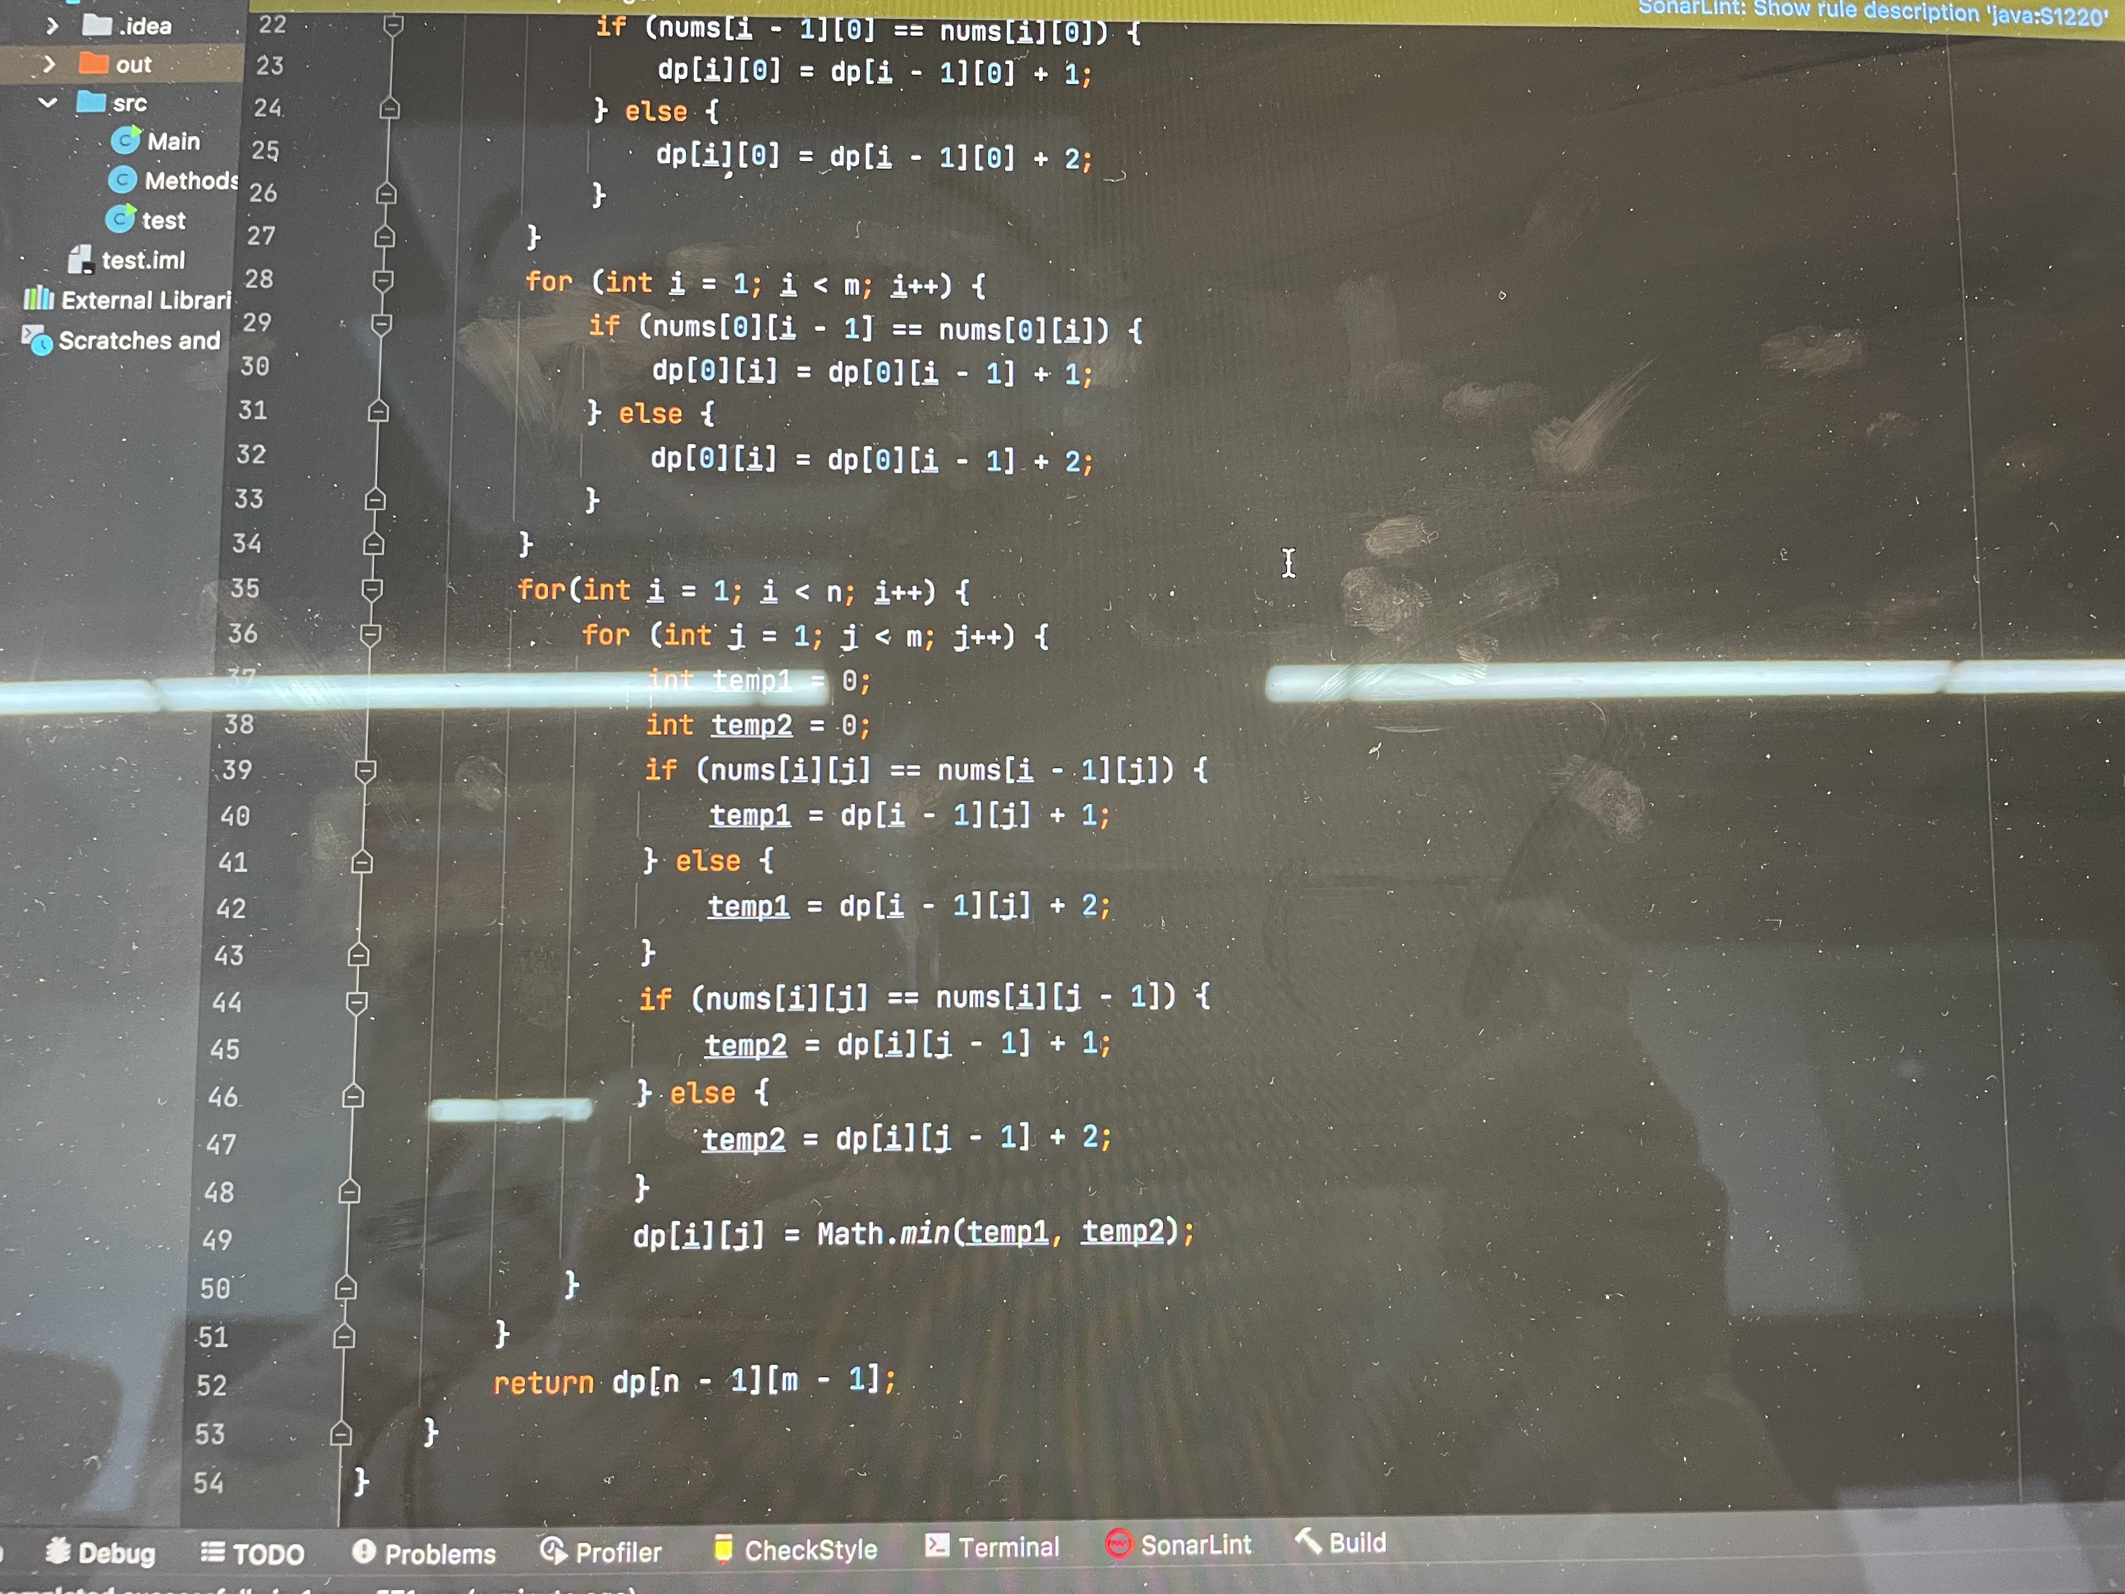Collapse the src folder
Screen dimensions: 2125x1594
click(48, 102)
